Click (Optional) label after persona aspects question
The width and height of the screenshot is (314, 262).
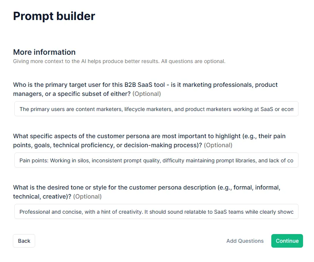(x=218, y=145)
